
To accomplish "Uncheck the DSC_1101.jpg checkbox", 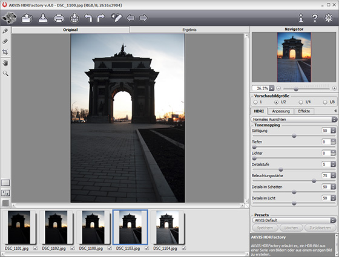I will click(x=36, y=249).
